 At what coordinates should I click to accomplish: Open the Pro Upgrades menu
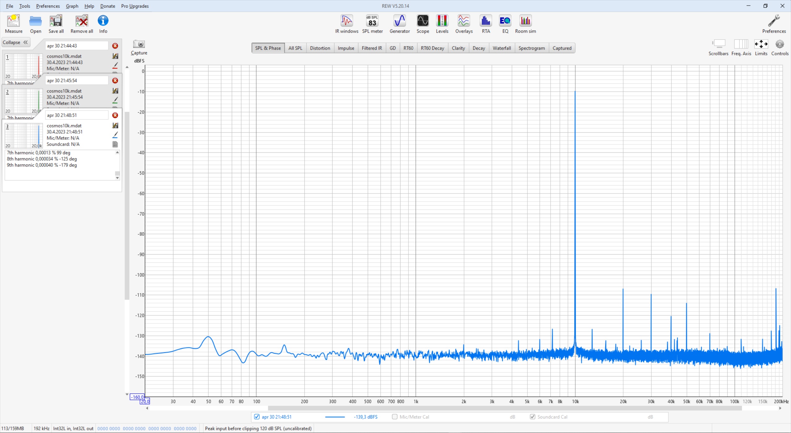click(135, 6)
